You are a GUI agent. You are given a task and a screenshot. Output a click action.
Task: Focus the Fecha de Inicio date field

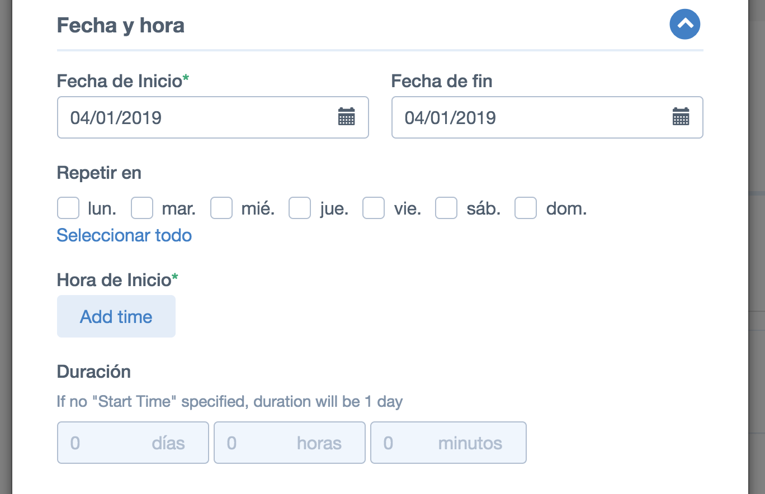(213, 117)
